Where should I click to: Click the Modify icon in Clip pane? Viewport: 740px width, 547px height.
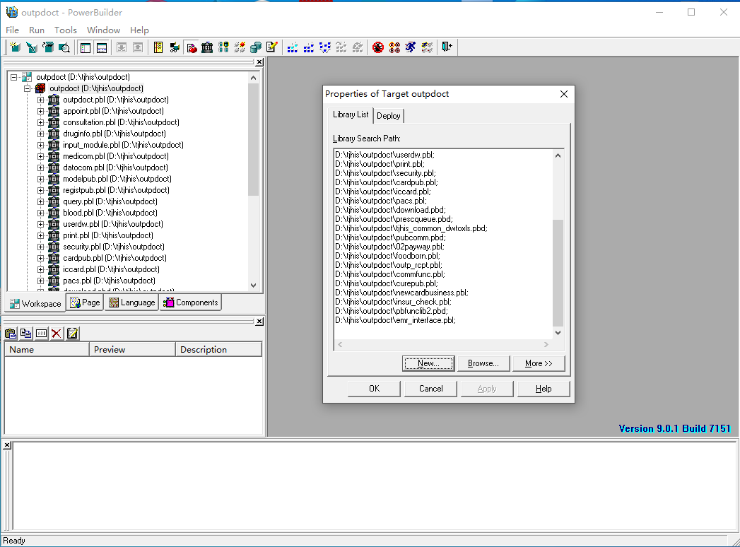point(72,334)
